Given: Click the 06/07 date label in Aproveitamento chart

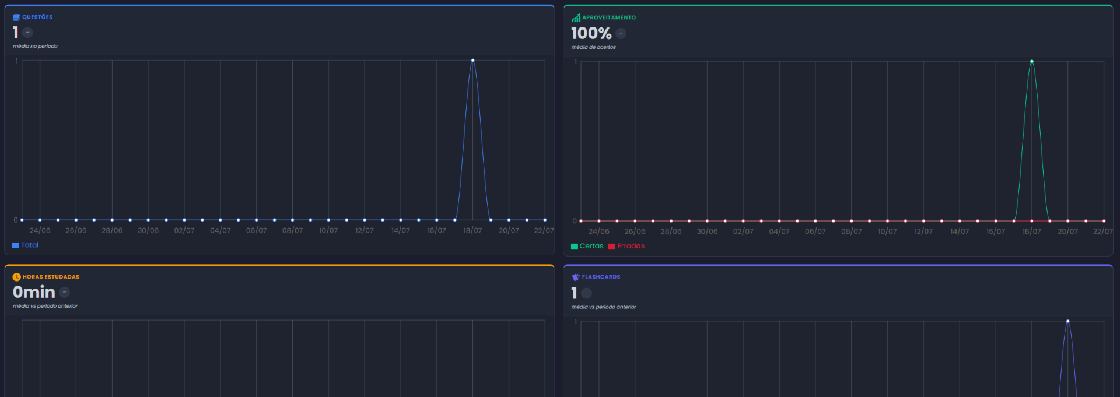Looking at the screenshot, I should pyautogui.click(x=815, y=232).
